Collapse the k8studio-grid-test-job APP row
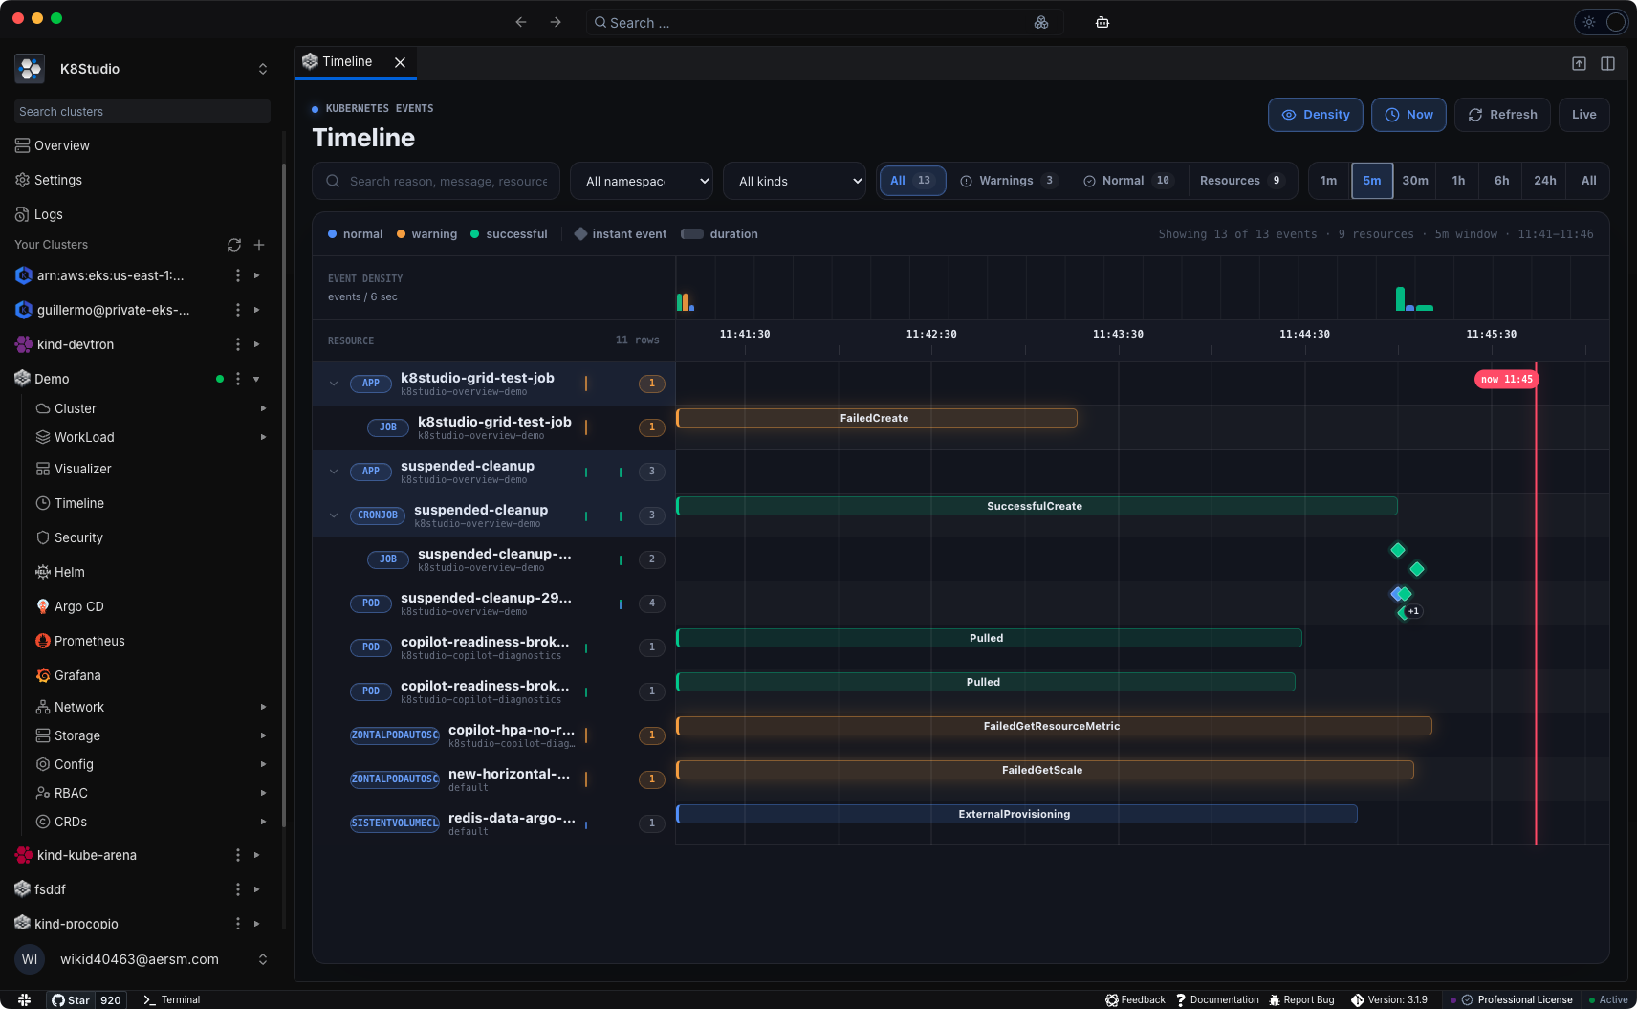 click(334, 384)
